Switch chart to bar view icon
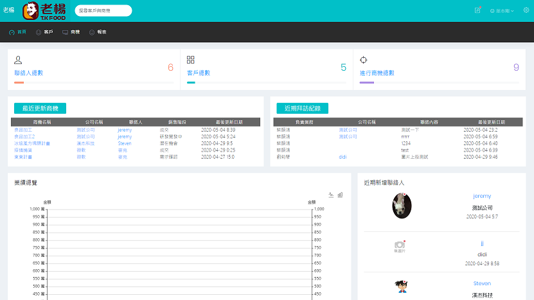 click(x=340, y=195)
